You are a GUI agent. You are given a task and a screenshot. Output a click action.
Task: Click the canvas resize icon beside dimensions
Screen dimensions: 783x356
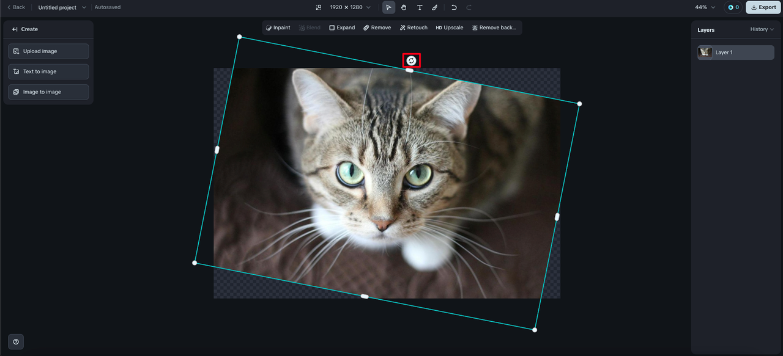click(318, 7)
